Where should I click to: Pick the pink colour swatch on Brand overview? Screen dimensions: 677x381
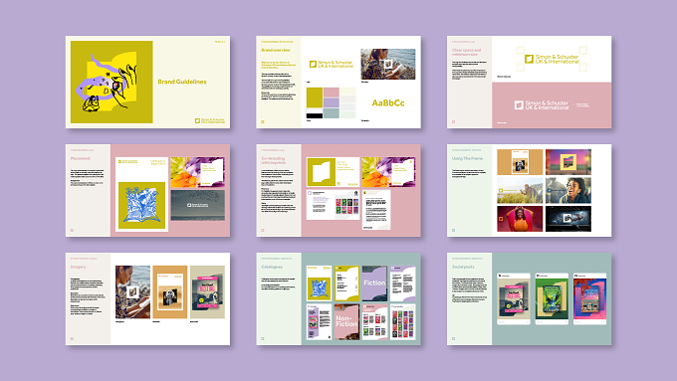tap(332, 93)
